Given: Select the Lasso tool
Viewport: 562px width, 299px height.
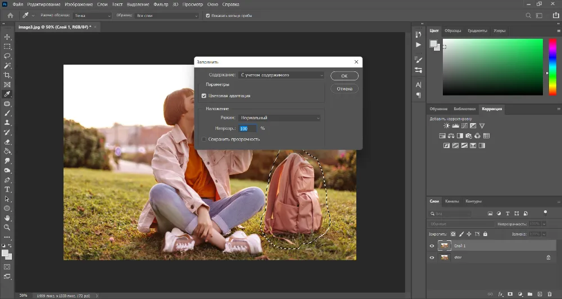Looking at the screenshot, I should click(x=7, y=56).
